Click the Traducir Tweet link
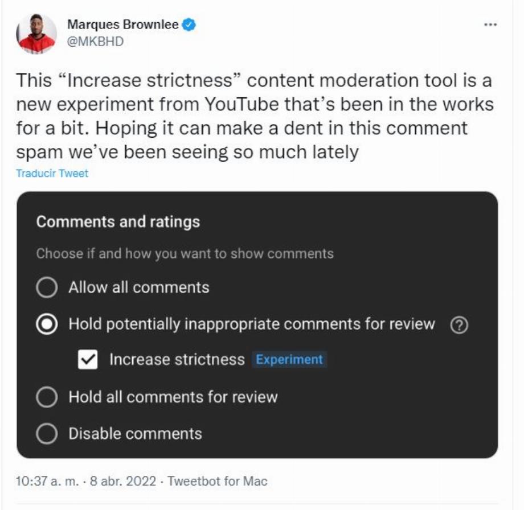 click(52, 174)
